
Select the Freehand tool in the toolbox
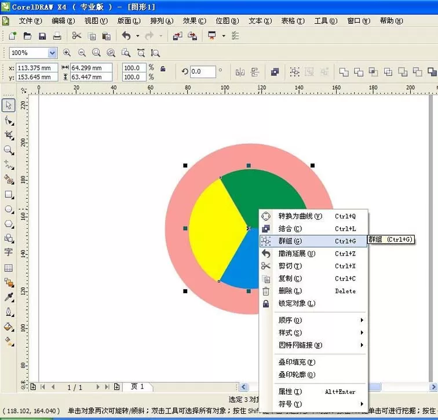(x=9, y=165)
